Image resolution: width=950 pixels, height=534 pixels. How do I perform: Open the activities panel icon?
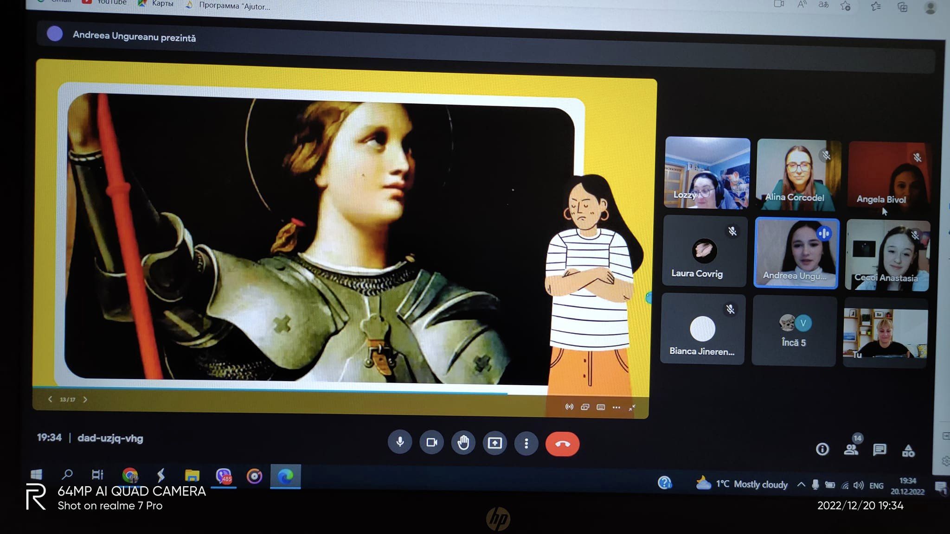(908, 451)
